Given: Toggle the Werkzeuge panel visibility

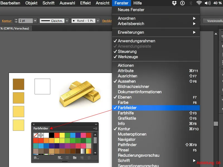Looking at the screenshot, I should click(156, 57).
